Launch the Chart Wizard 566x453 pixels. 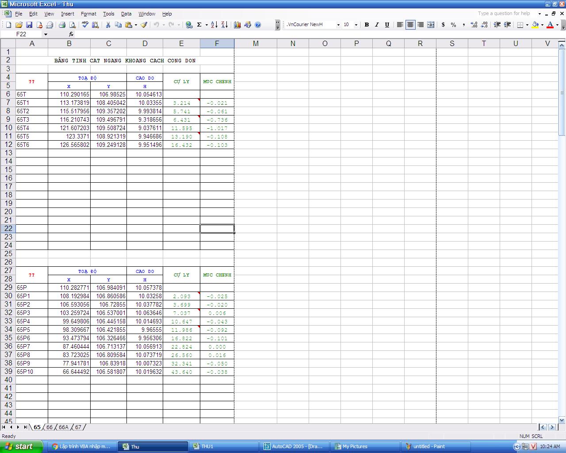(237, 25)
